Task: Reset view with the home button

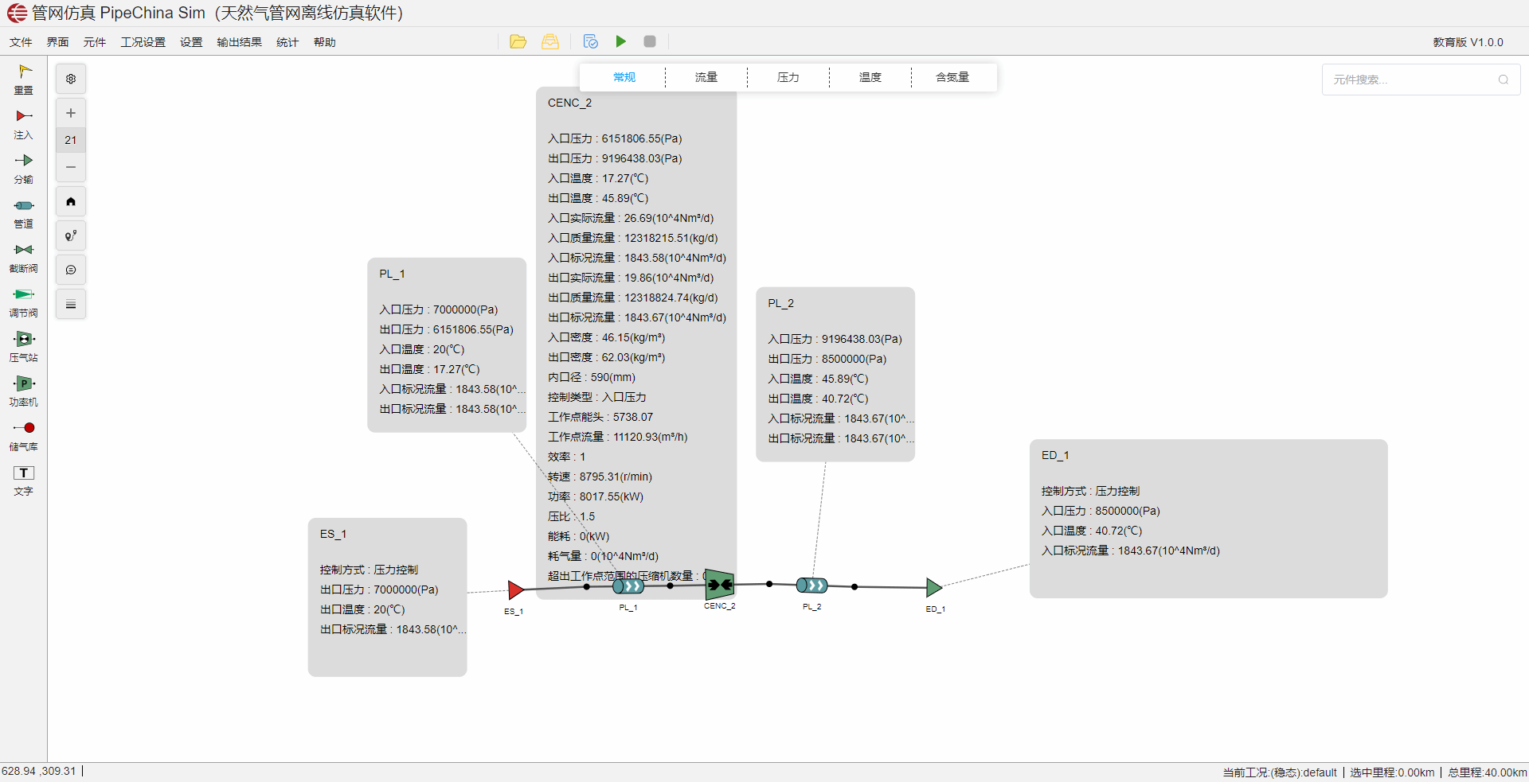Action: [71, 201]
